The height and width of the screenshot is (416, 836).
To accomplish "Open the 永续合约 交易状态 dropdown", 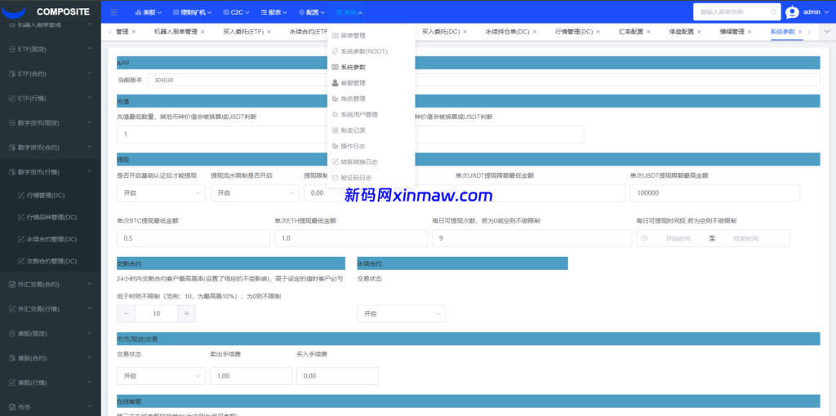I will tap(401, 314).
